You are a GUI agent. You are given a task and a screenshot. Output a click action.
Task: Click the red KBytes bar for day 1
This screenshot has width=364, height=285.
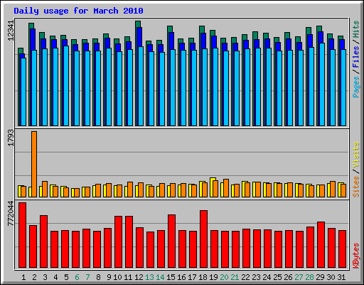[x=23, y=235]
